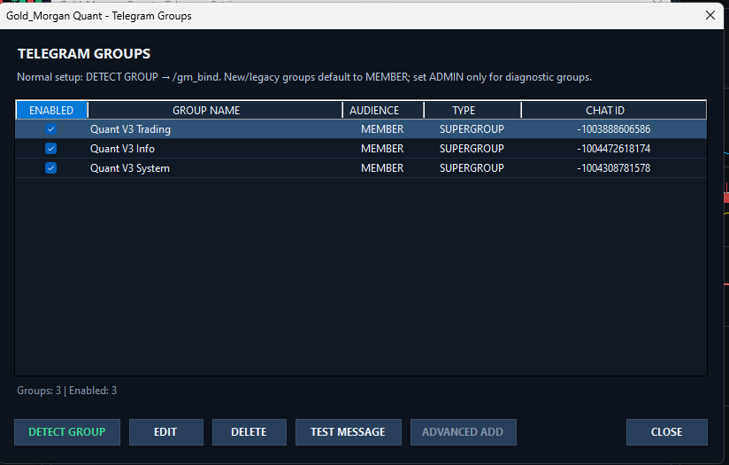Toggle the Quant V3 Info enabled checkbox

[x=50, y=149]
